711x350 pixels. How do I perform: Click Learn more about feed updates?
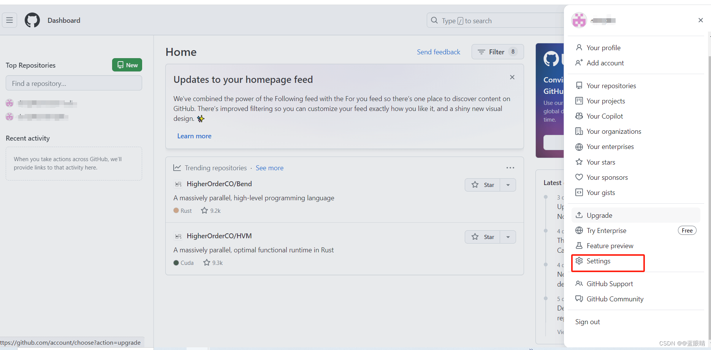pyautogui.click(x=194, y=136)
